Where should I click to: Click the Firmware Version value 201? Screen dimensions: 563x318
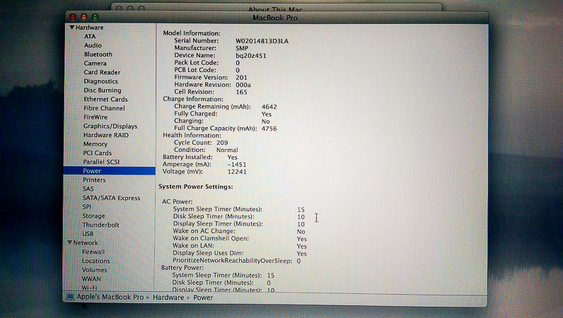tap(241, 78)
